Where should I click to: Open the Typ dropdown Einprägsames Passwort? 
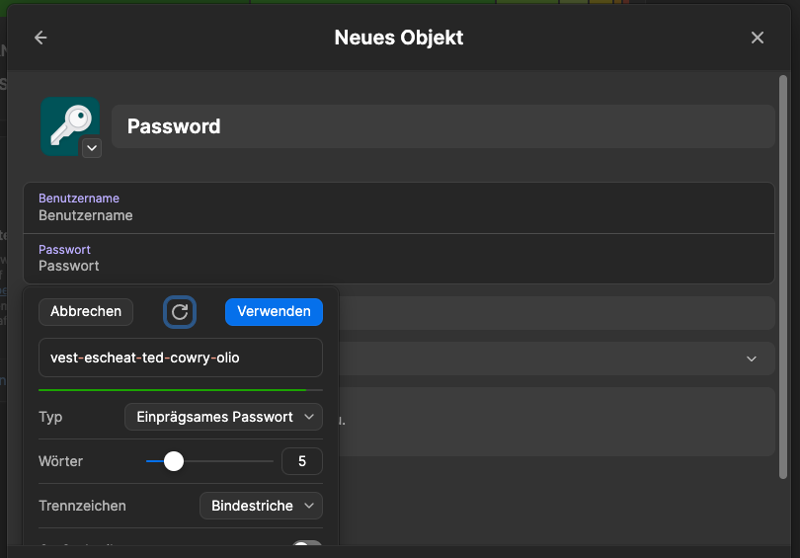223,417
